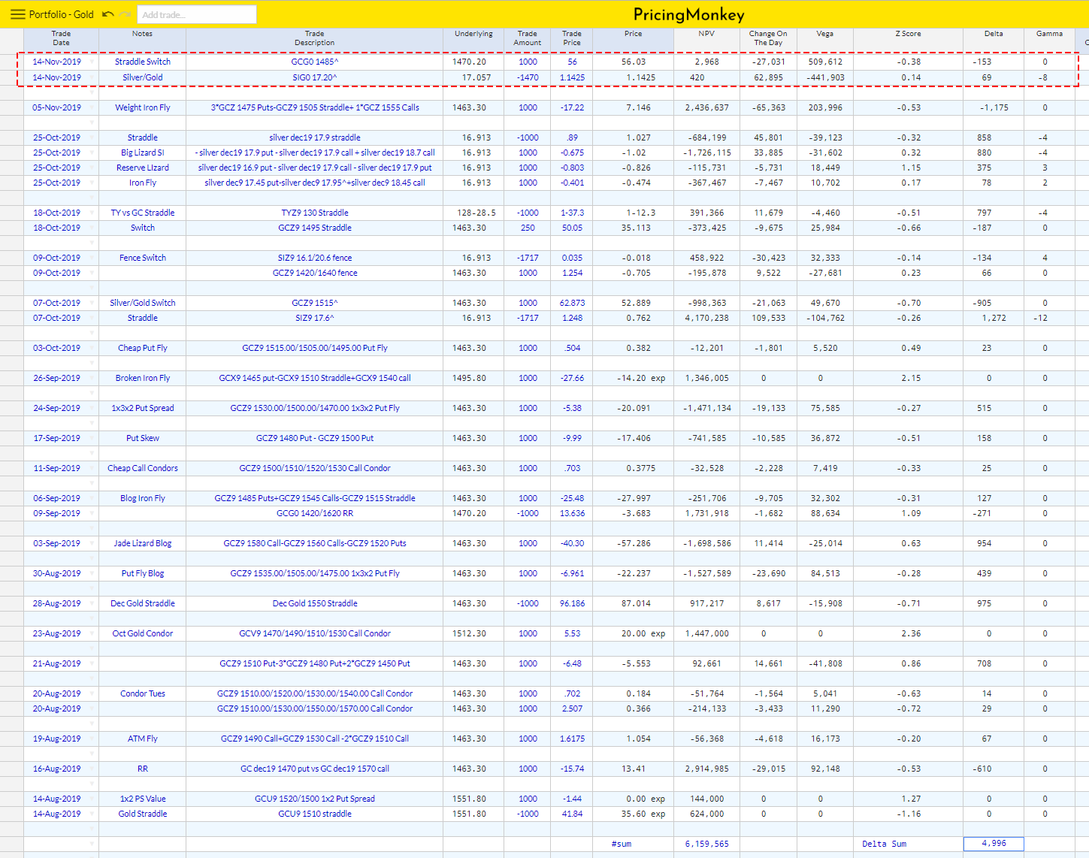The width and height of the screenshot is (1089, 858).
Task: Select the 1x2 PS Value notes cell
Action: point(142,799)
